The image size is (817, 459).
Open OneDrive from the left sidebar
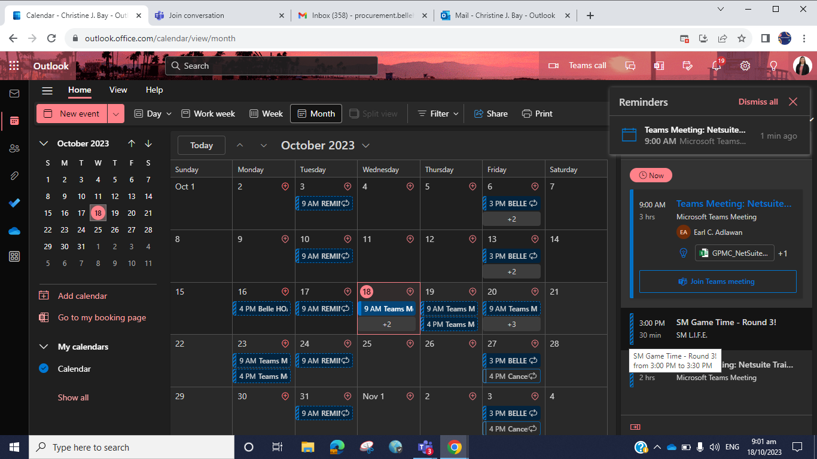tap(14, 231)
